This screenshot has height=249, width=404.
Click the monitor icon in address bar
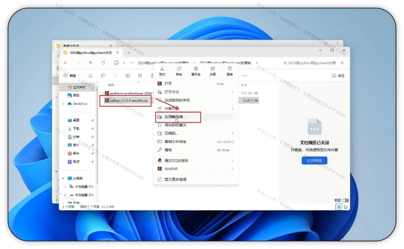coord(116,62)
